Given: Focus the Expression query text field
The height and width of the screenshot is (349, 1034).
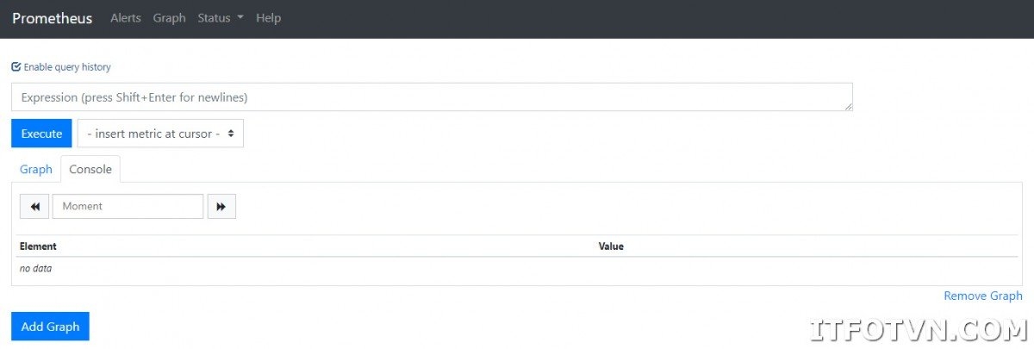Looking at the screenshot, I should coord(431,97).
